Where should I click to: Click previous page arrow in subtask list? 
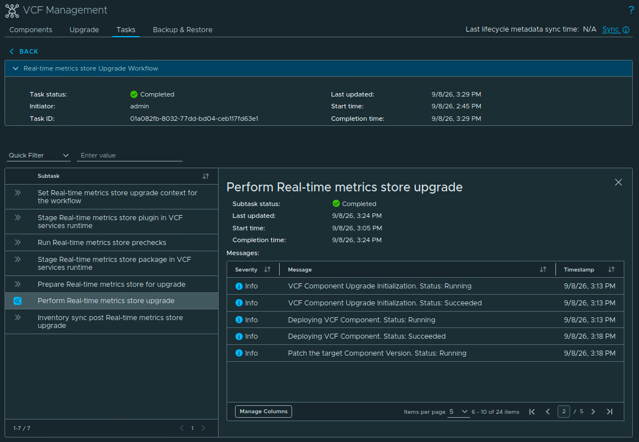click(182, 428)
